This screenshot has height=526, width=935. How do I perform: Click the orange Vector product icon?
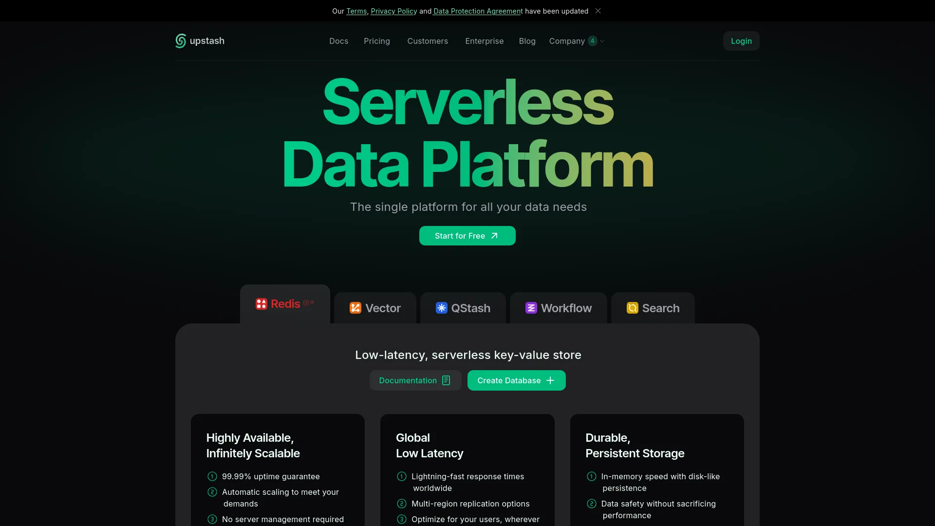click(355, 308)
